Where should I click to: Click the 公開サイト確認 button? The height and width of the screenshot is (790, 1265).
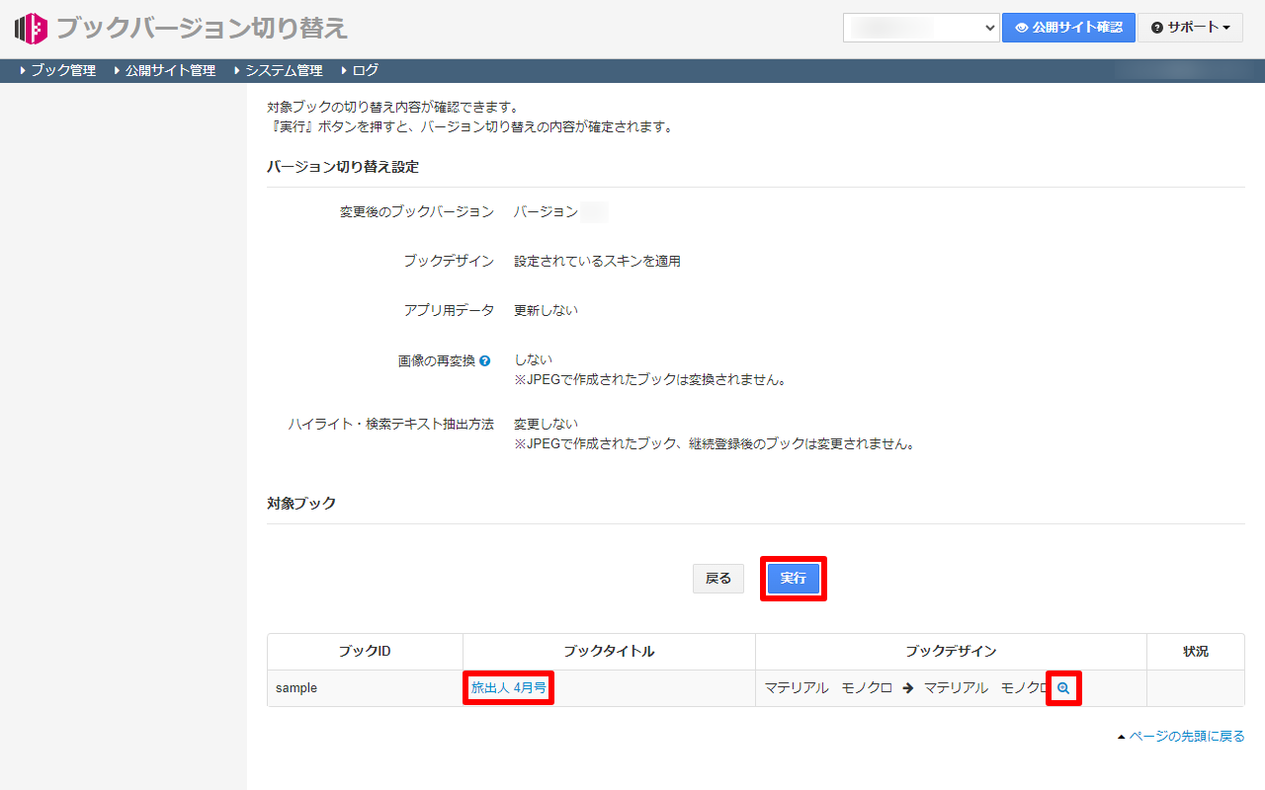tap(1068, 28)
